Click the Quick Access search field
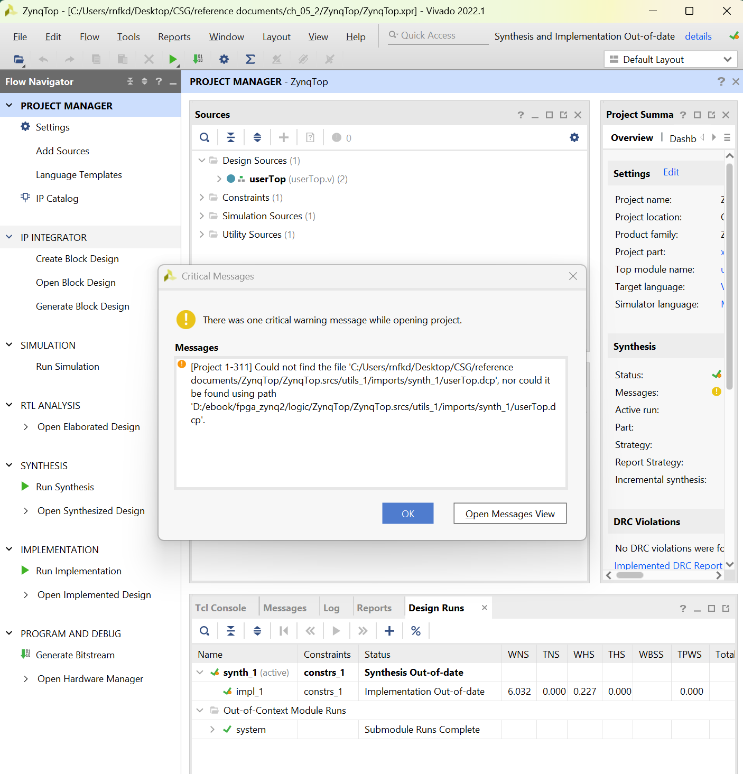 coord(438,35)
